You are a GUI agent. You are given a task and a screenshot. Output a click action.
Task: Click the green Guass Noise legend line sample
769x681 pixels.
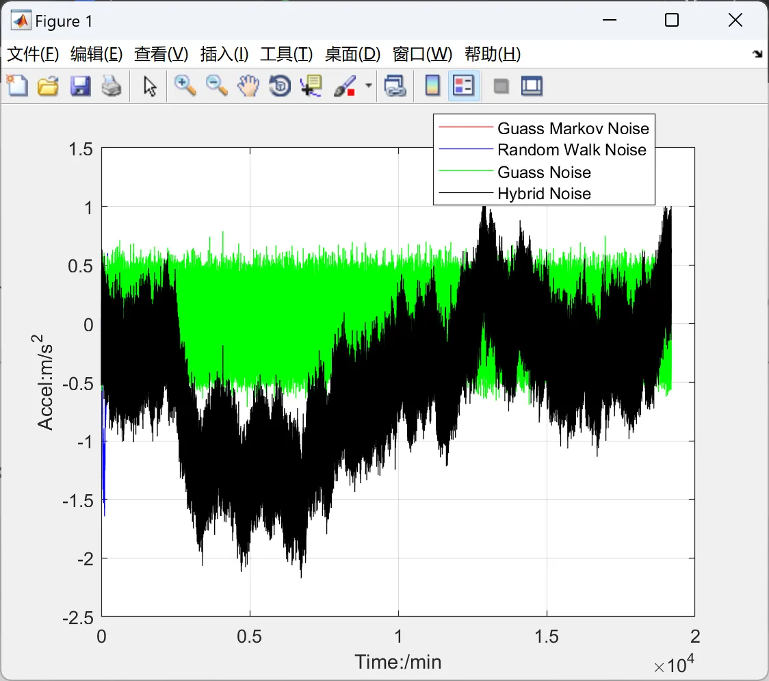tap(465, 172)
